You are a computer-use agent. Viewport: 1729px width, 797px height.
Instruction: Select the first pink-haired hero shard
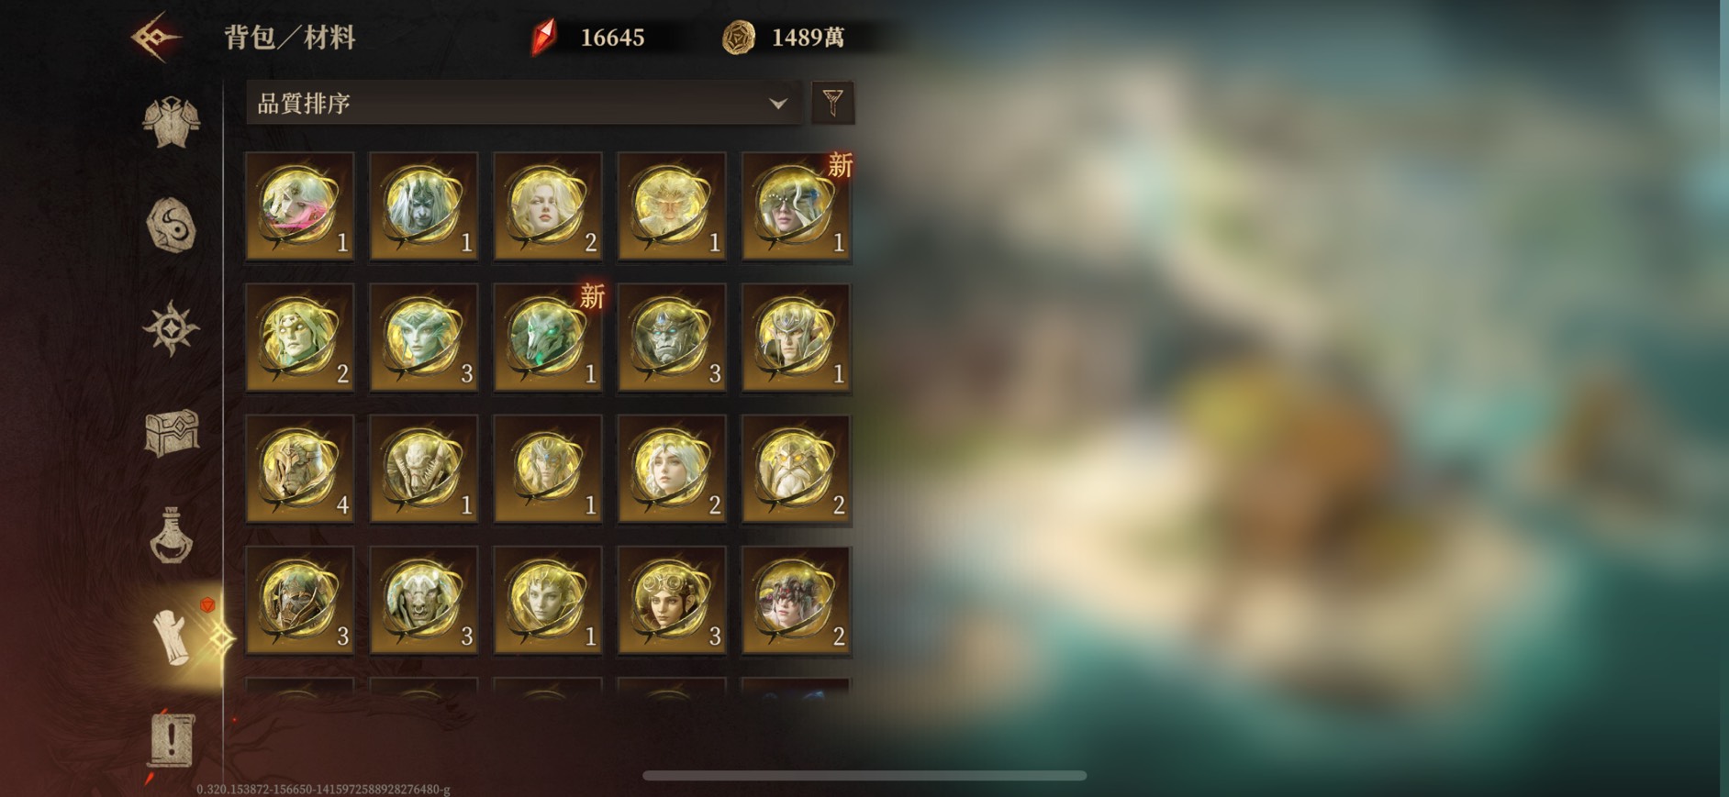(299, 206)
